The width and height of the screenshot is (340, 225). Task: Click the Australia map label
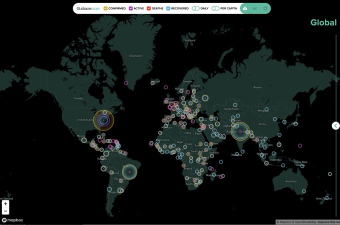pos(291,181)
